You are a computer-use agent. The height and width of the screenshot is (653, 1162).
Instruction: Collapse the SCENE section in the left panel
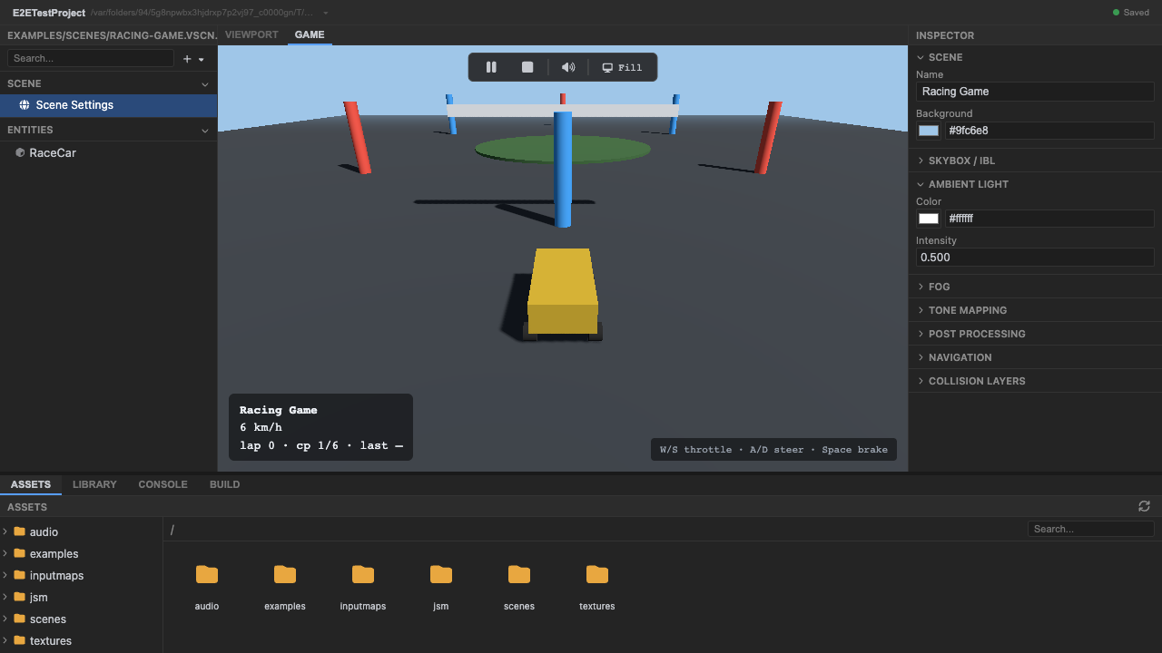pos(204,83)
